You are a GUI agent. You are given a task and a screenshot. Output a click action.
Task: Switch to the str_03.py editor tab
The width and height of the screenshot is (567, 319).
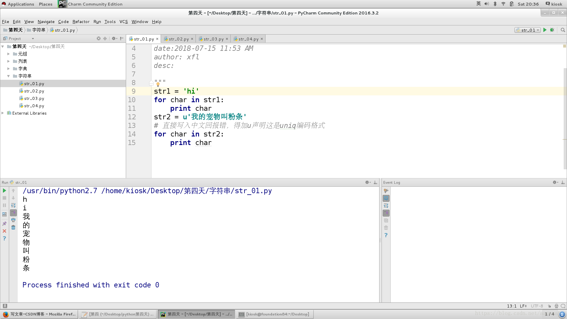pyautogui.click(x=213, y=39)
